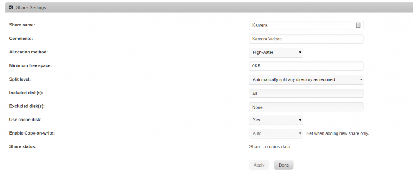Viewport: 413px width, 174px height.
Task: Click the Comments: label
Action: click(x=21, y=39)
